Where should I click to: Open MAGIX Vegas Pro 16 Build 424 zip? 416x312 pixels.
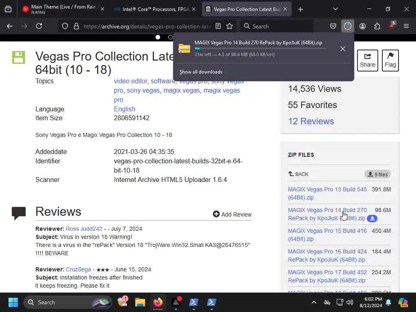click(x=327, y=256)
